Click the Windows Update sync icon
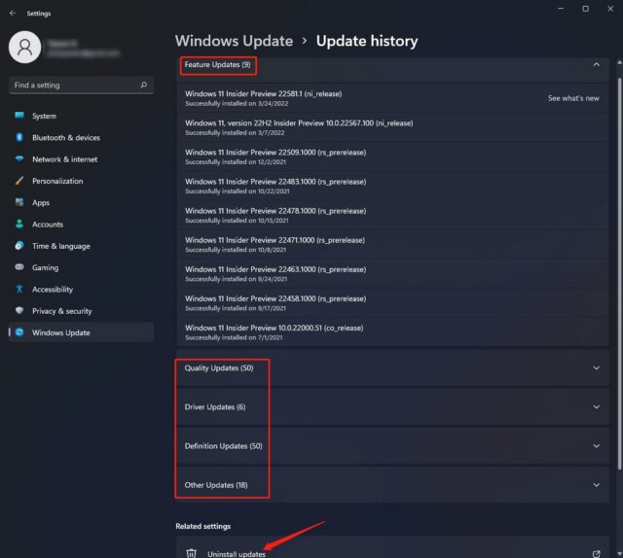623x558 pixels. [19, 332]
